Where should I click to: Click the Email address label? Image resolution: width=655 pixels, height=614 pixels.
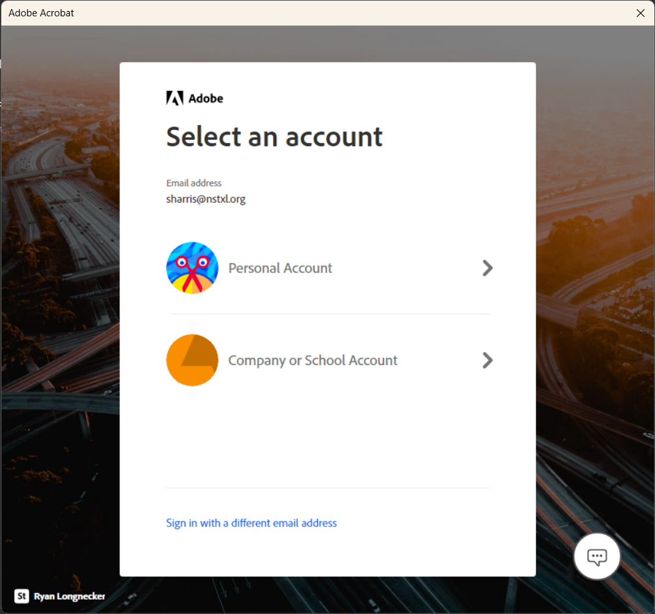pos(194,183)
